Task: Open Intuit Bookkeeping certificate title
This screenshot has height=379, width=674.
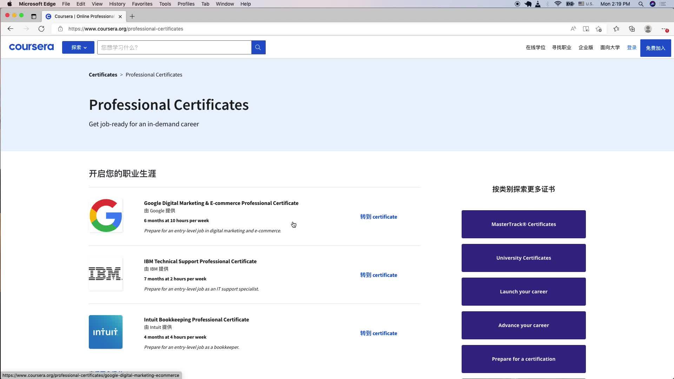Action: click(196, 320)
